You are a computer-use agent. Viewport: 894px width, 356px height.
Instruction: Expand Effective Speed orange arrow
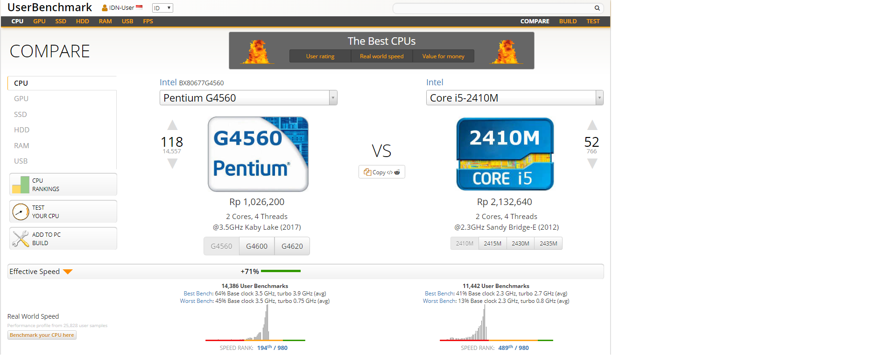pos(68,272)
